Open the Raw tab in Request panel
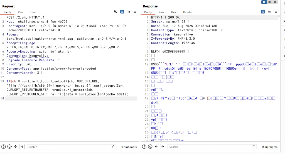285x154 pixels. (21, 12)
